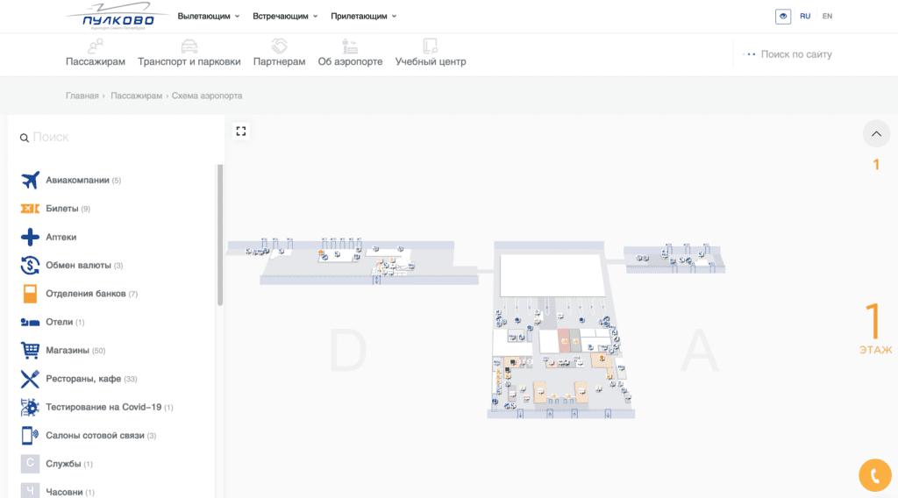Click the mobile phone shop icon

tap(30, 435)
